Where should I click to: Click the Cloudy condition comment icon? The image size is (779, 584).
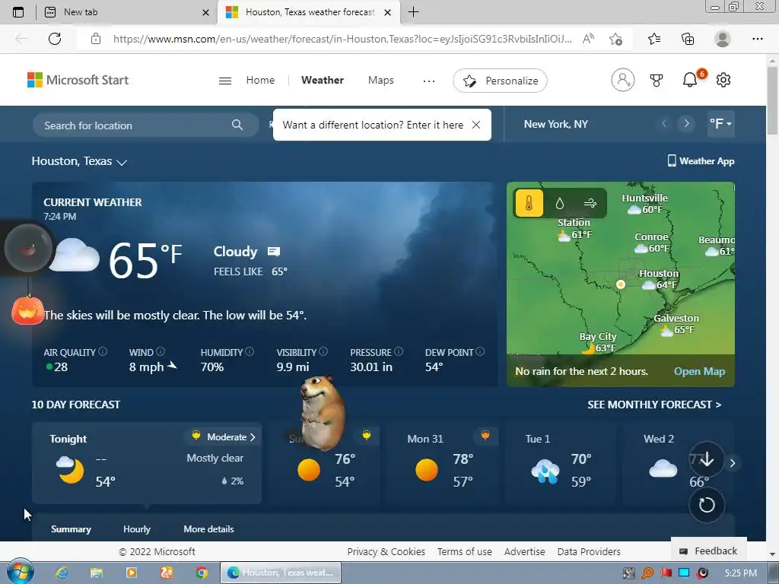point(274,251)
